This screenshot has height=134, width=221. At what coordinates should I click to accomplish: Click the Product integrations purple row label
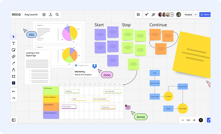click(x=51, y=115)
